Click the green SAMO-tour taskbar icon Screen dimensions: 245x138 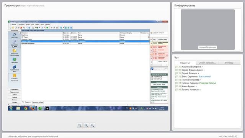(40, 108)
